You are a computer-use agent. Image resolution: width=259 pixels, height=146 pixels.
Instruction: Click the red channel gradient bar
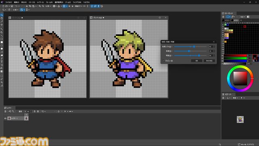[x=235, y=56]
